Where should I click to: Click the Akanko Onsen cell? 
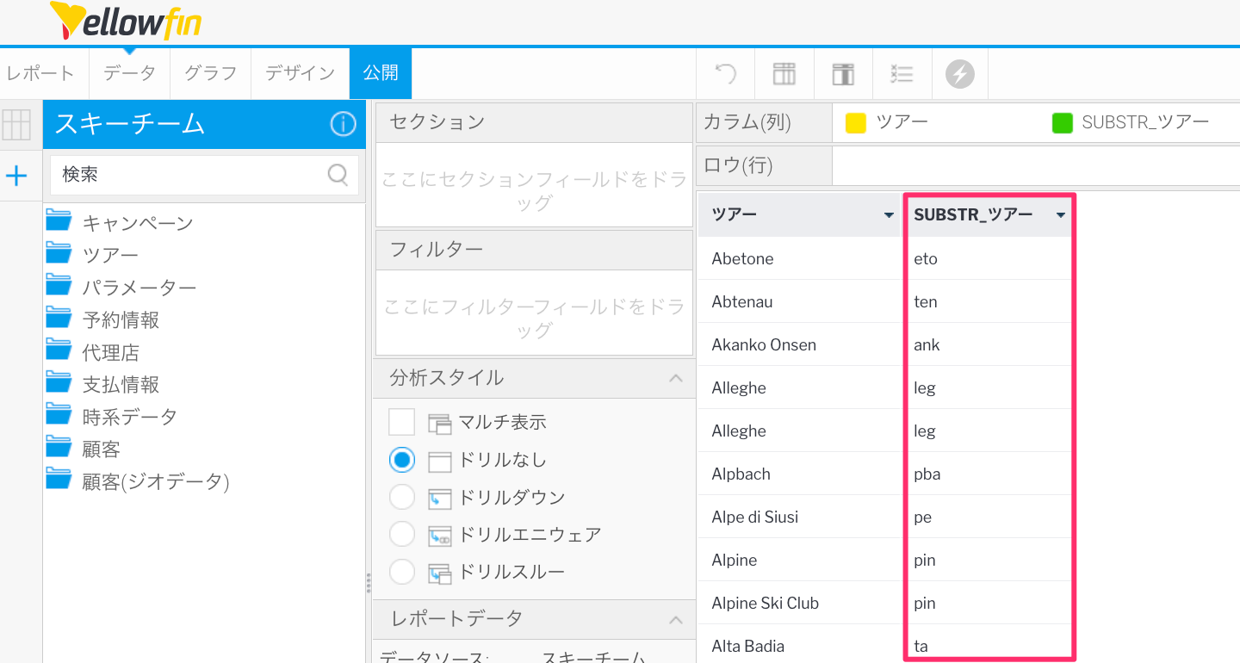(799, 344)
